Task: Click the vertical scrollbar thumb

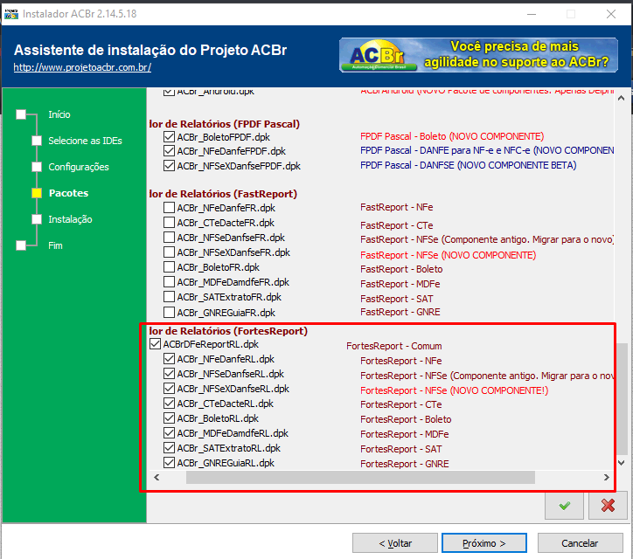Action: 622,399
